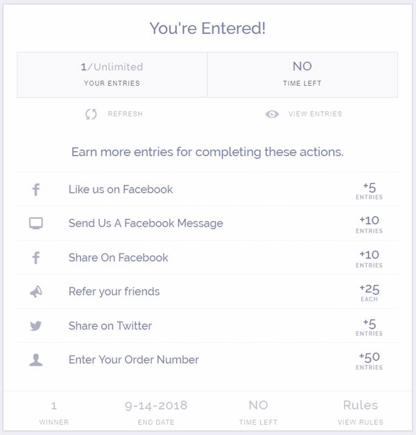Click the monitor icon for Facebook Message
Image resolution: width=416 pixels, height=435 pixels.
[36, 223]
